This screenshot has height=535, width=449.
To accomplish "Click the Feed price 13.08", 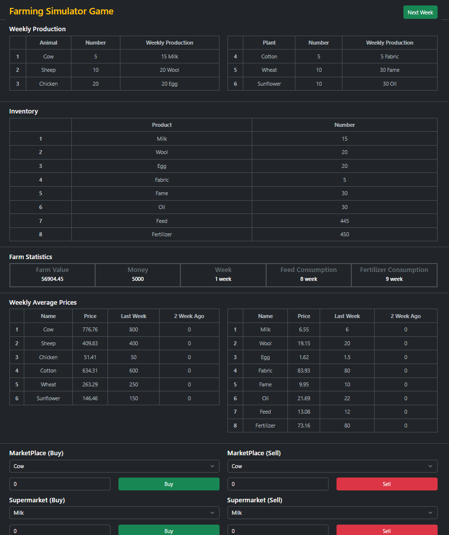I will tap(304, 412).
